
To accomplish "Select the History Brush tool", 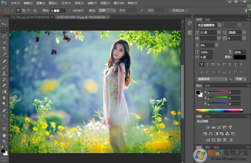I will click(x=4, y=79).
